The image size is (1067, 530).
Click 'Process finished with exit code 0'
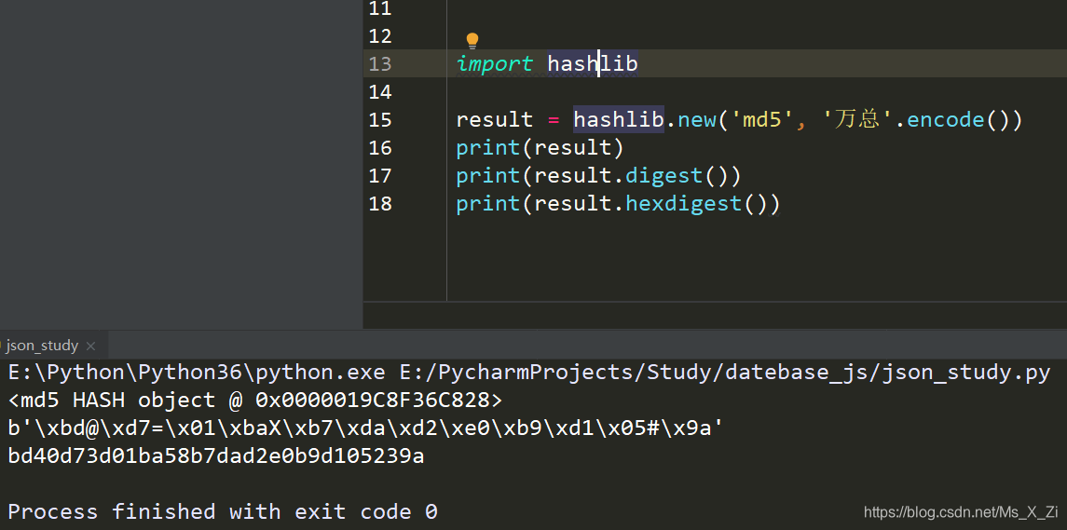pyautogui.click(x=223, y=511)
